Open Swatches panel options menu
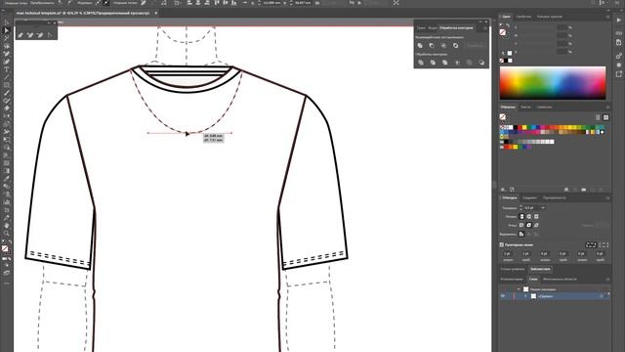Screen dimensions: 625x352 (607, 107)
